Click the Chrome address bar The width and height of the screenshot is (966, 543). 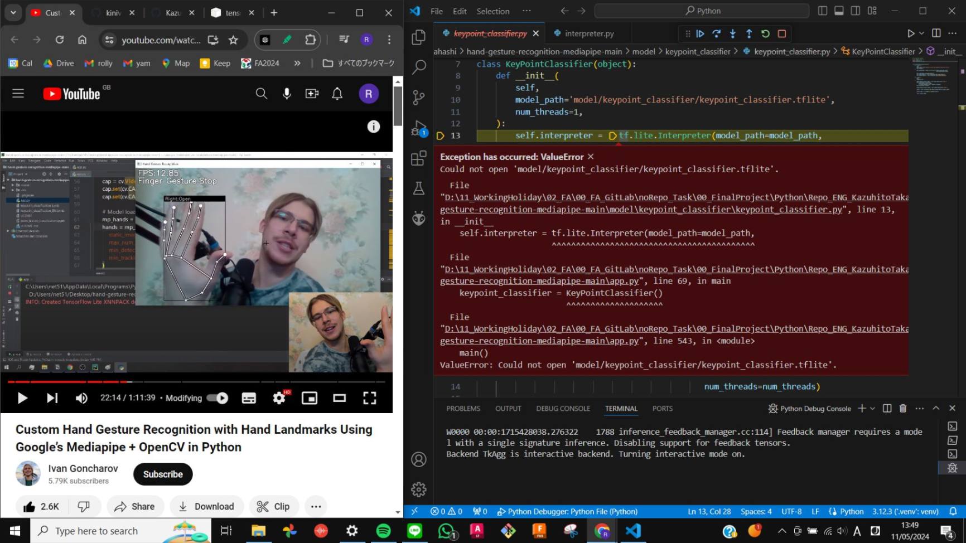pos(161,40)
